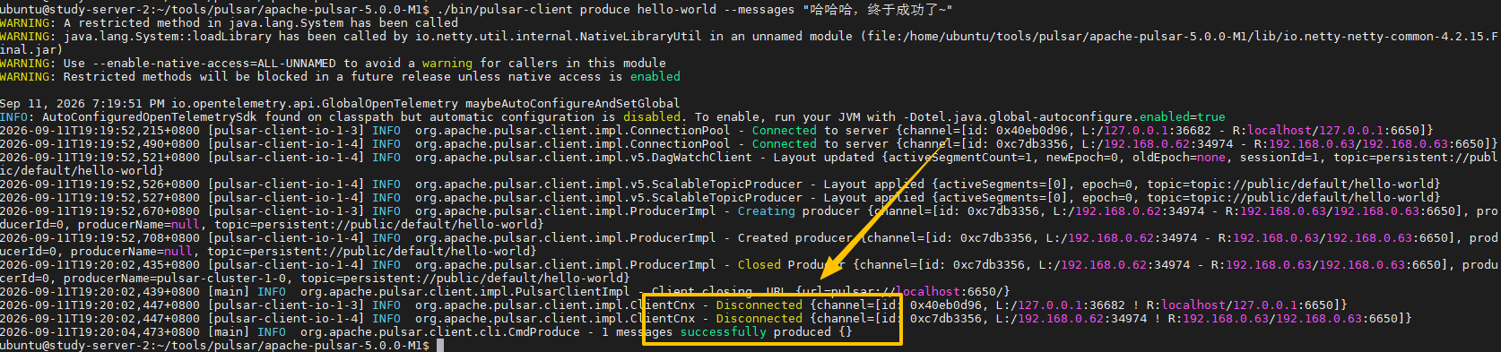
Task: Click the yellow arrow annotation head
Action: (831, 265)
